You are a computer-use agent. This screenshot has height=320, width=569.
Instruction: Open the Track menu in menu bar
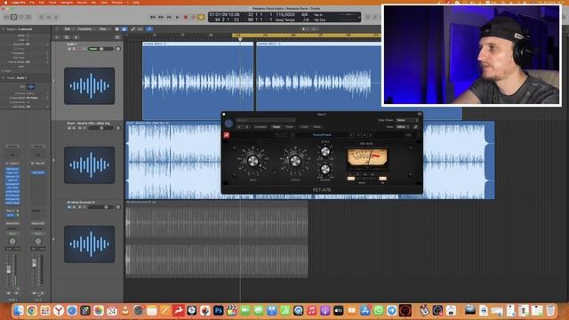coord(52,2)
